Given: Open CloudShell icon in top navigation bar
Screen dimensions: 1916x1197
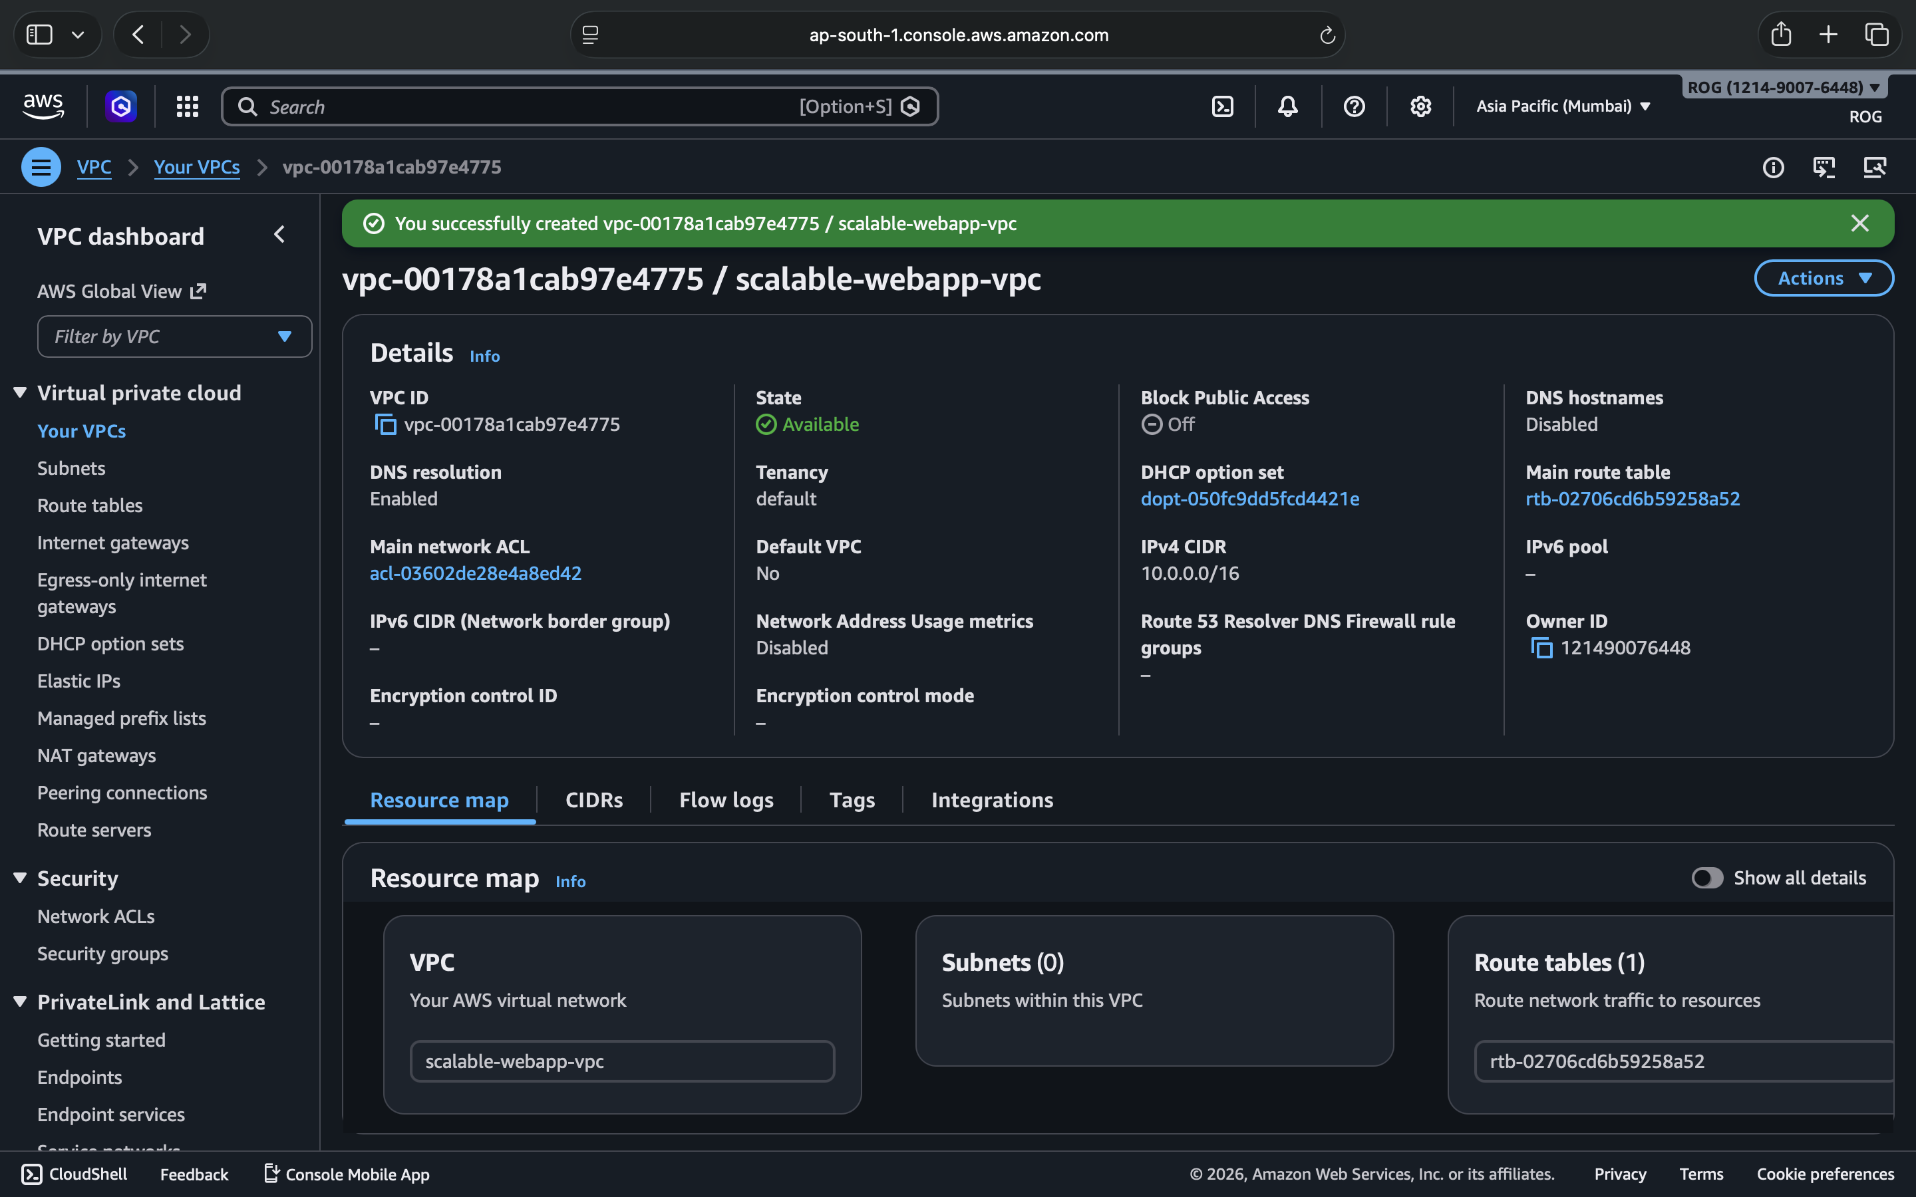Looking at the screenshot, I should (x=1222, y=106).
